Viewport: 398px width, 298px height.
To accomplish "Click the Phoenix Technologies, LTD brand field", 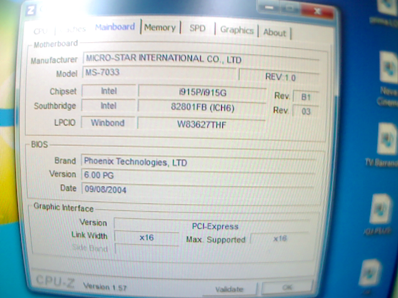I will point(198,161).
